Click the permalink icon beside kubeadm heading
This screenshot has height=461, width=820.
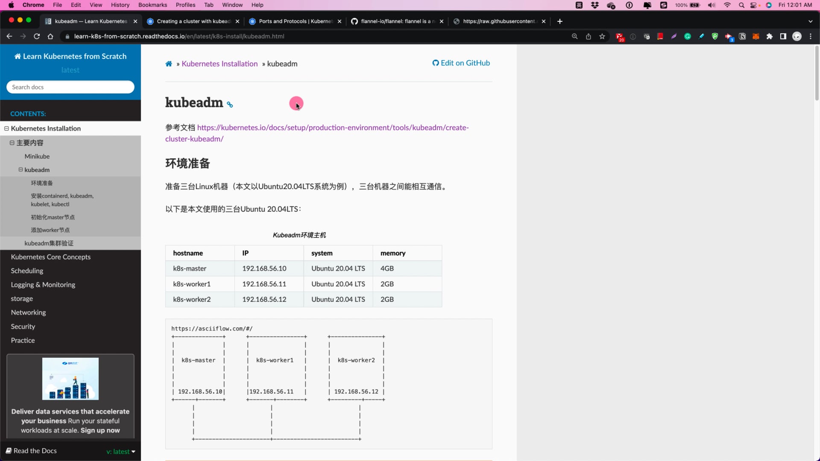pyautogui.click(x=230, y=105)
